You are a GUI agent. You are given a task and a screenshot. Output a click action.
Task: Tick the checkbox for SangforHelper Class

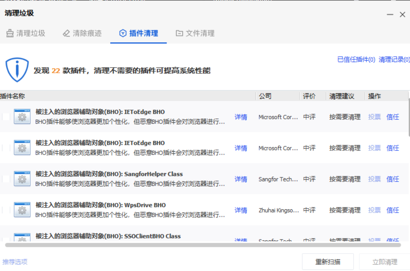(6, 179)
